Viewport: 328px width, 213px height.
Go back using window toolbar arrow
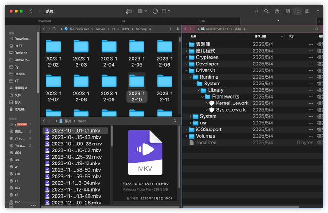pos(31,11)
